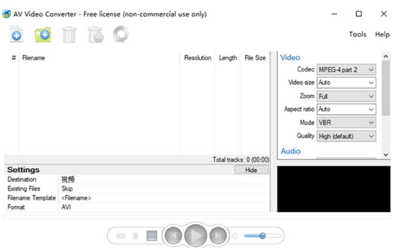Open the Aspect ratio dropdown
The height and width of the screenshot is (248, 397).
(346, 109)
